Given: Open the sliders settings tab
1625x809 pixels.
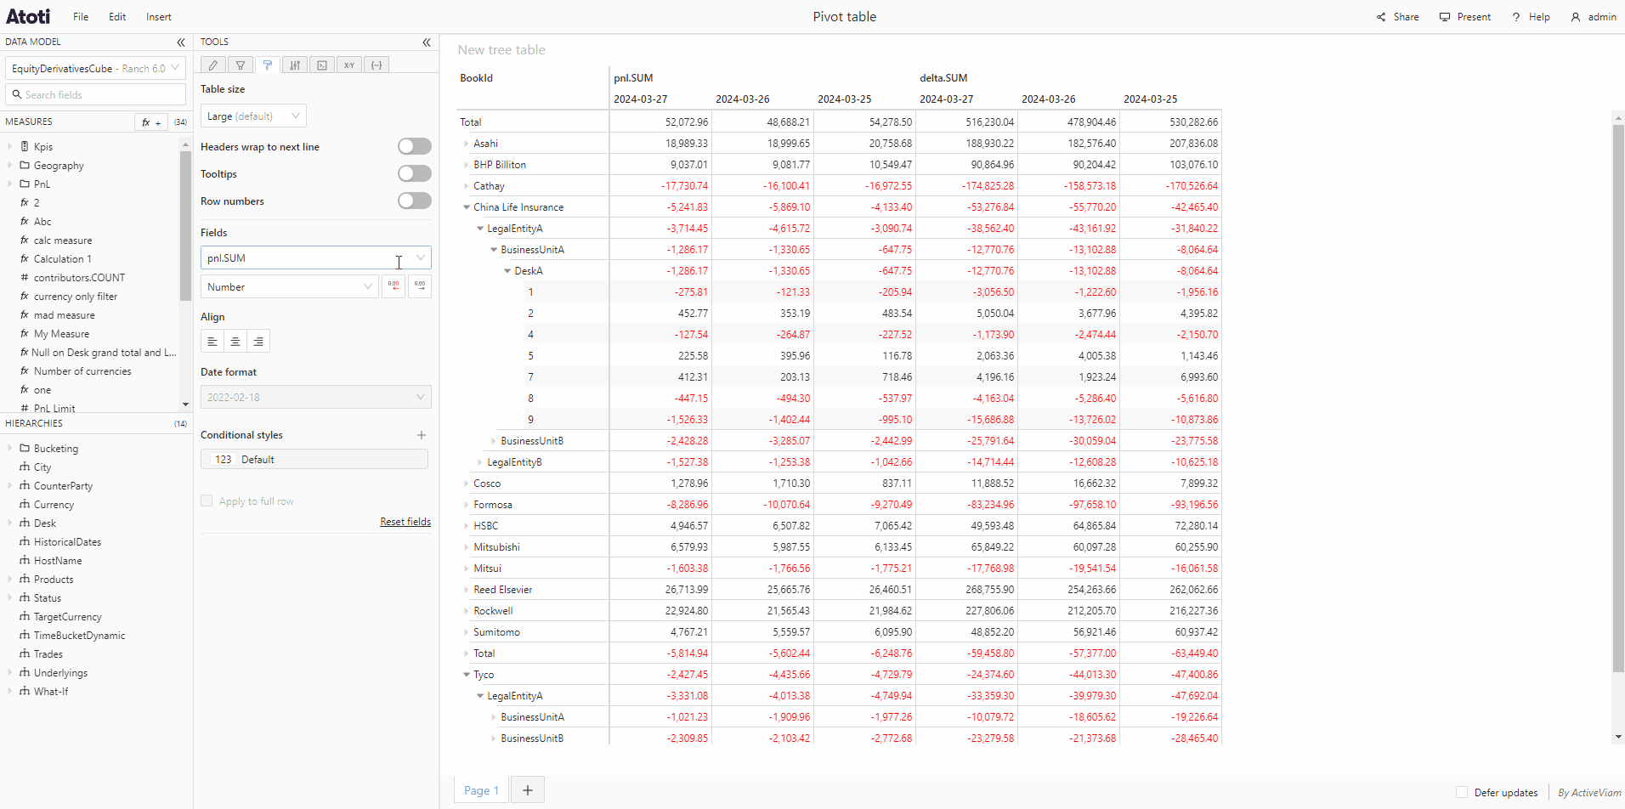Looking at the screenshot, I should [x=295, y=65].
